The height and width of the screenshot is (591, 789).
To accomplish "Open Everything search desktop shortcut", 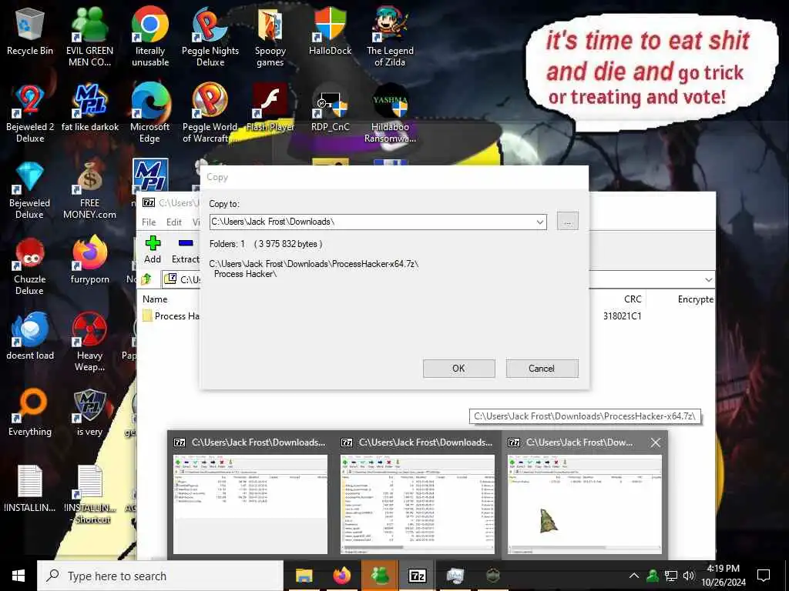I will click(30, 413).
